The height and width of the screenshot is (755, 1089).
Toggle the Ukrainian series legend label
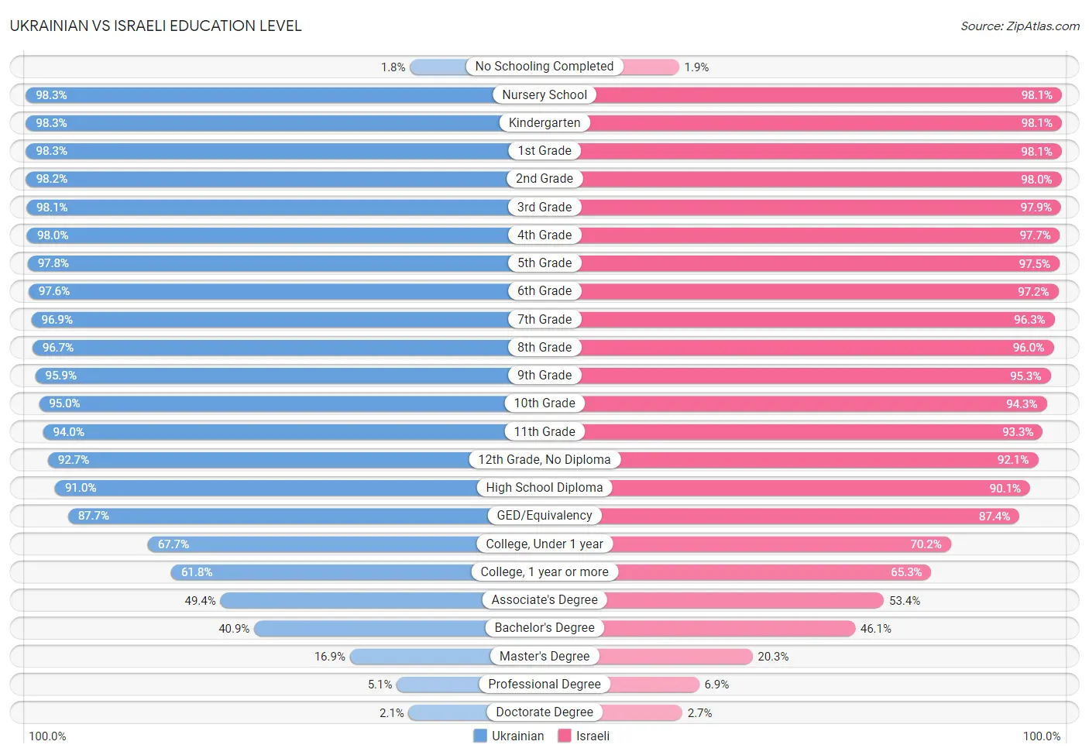click(x=517, y=736)
